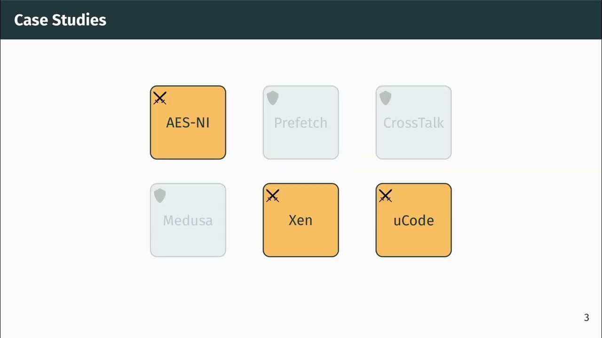This screenshot has width=602, height=338.
Task: Click the crossed swords icon on uCode
Action: point(386,196)
